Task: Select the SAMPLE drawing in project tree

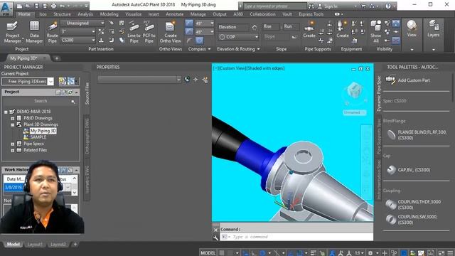Action: 38,137
